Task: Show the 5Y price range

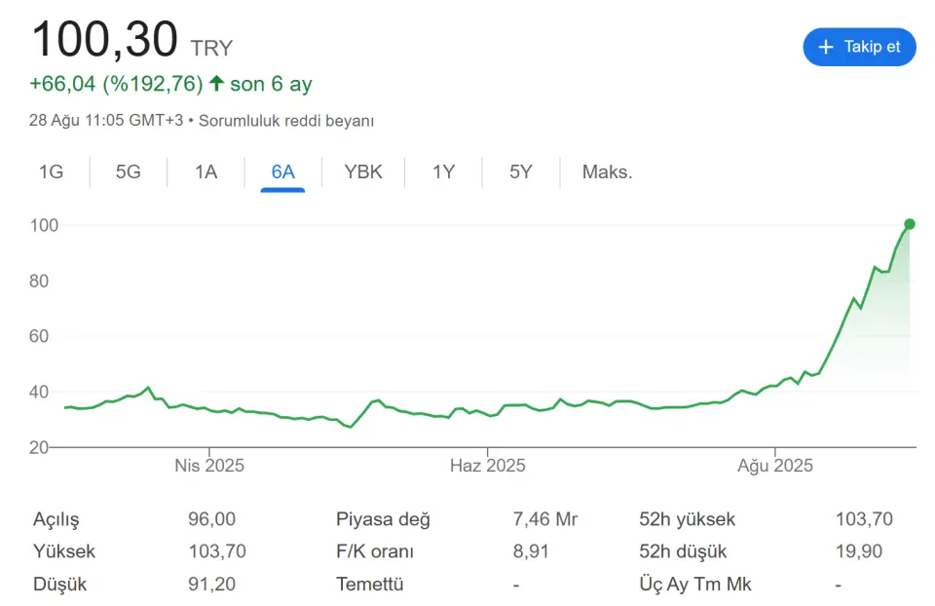Action: pos(520,171)
